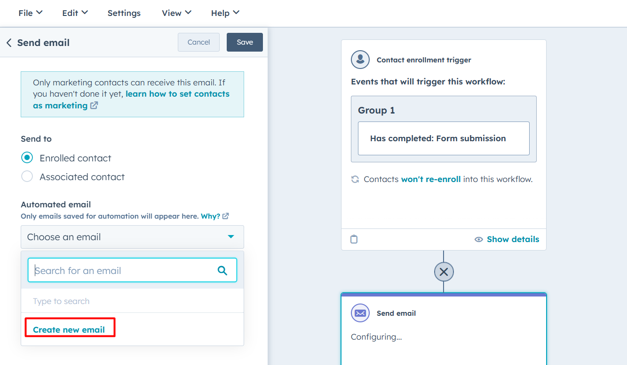
Task: Click the magnifying glass search icon
Action: coord(222,271)
